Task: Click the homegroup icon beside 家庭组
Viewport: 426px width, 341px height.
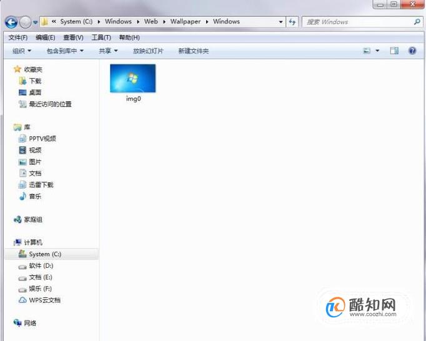Action: click(x=17, y=219)
